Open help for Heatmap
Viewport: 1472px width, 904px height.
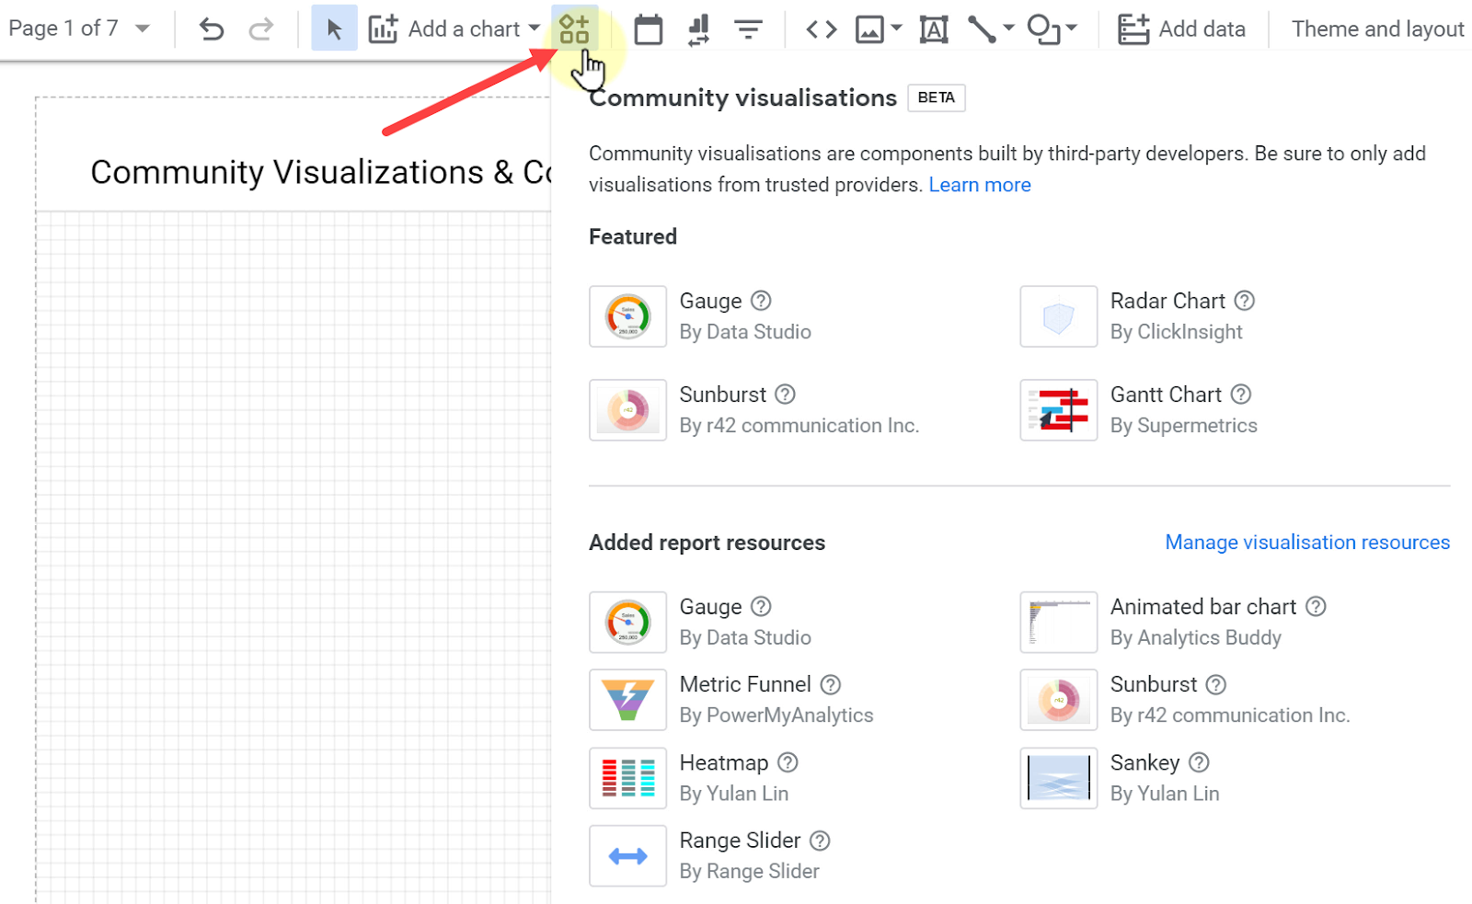click(x=788, y=762)
